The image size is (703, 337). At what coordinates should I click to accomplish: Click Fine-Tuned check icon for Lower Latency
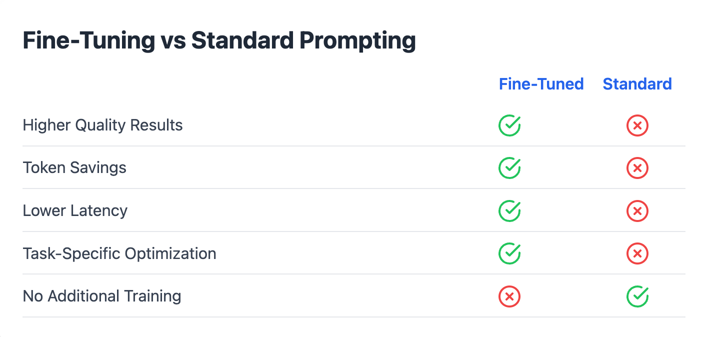coord(509,210)
